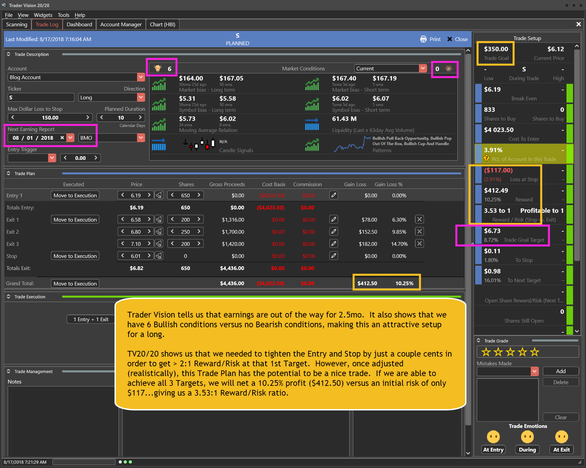The width and height of the screenshot is (586, 468).
Task: Increase Exit 2 shares value
Action: (x=199, y=232)
